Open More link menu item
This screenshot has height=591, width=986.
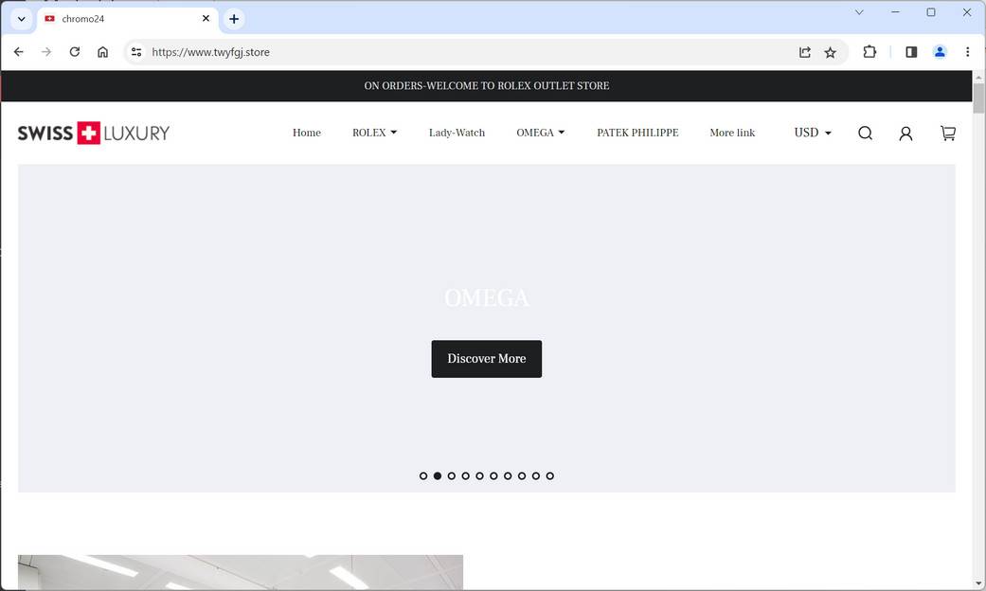pos(732,133)
